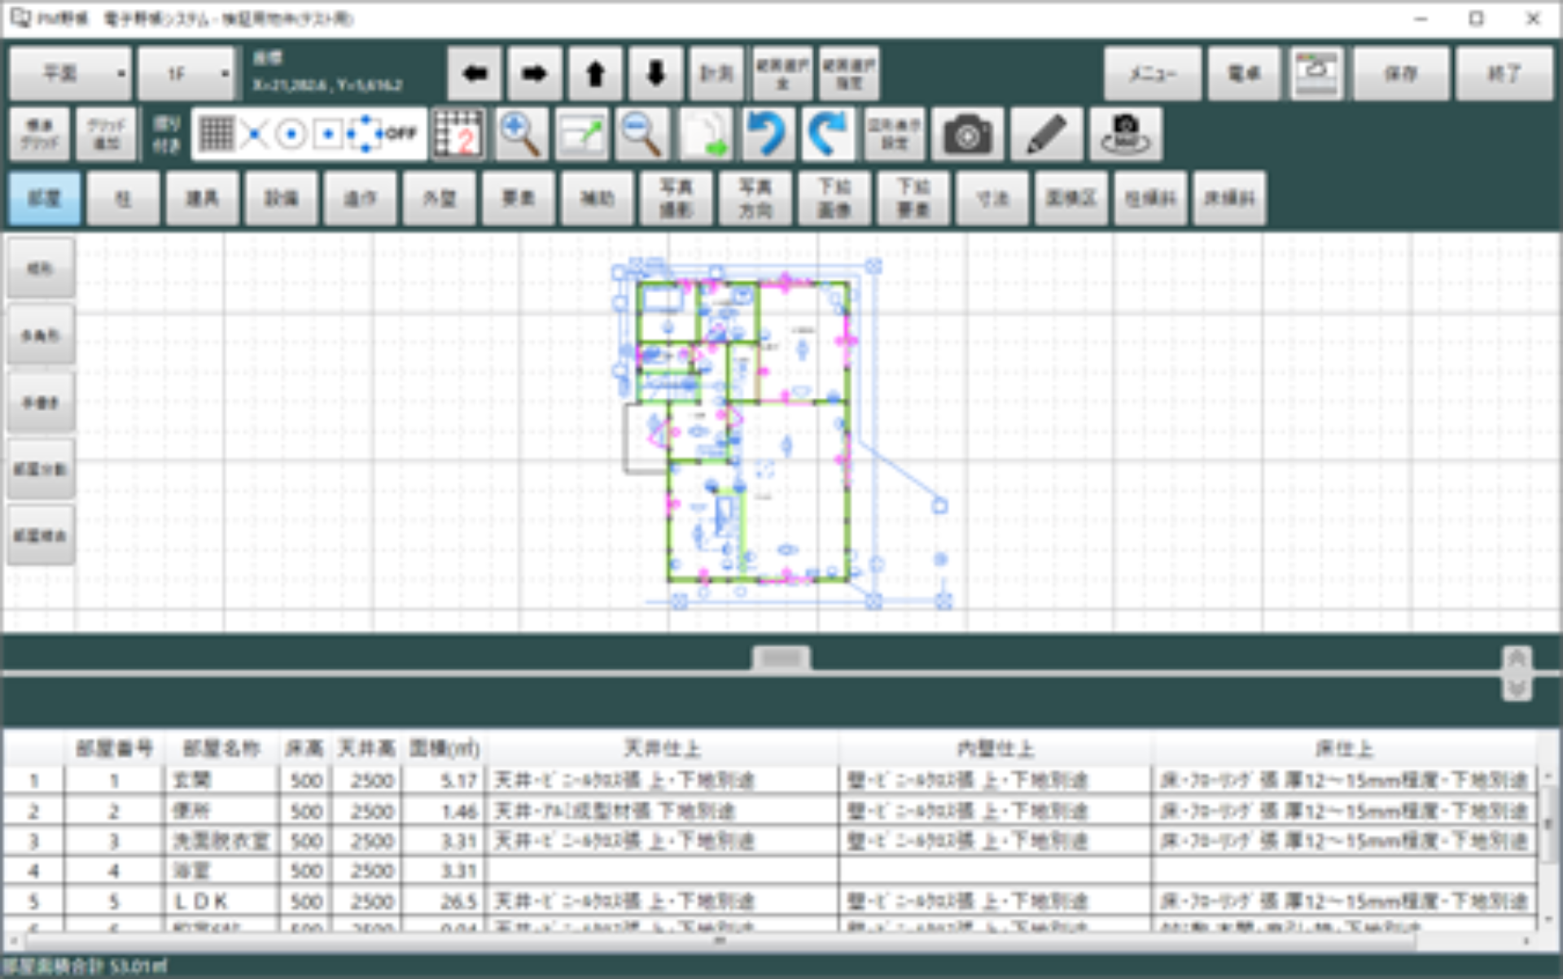Viewport: 1563px width, 979px height.
Task: Click the 玄関 room name cell
Action: point(221,780)
